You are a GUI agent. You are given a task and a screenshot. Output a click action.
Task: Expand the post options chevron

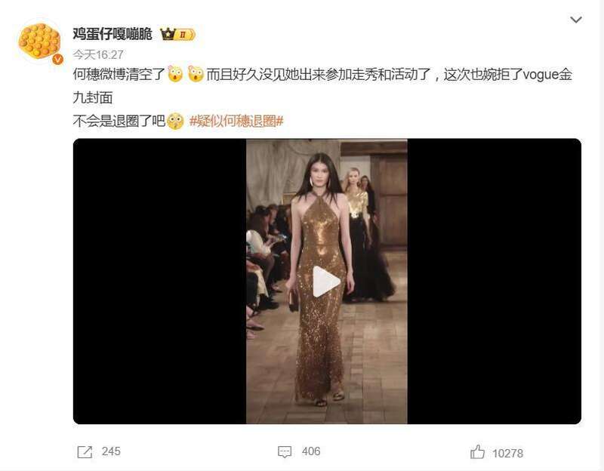(576, 20)
